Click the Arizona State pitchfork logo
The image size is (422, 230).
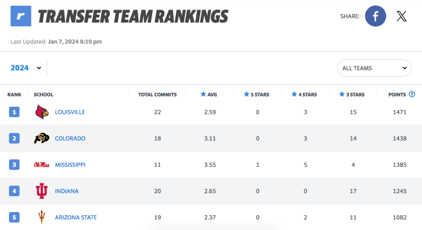click(x=42, y=217)
